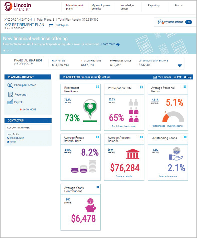Screen dimensions: 197x238
Task: Select the second banner carousel dot
Action: point(8,50)
